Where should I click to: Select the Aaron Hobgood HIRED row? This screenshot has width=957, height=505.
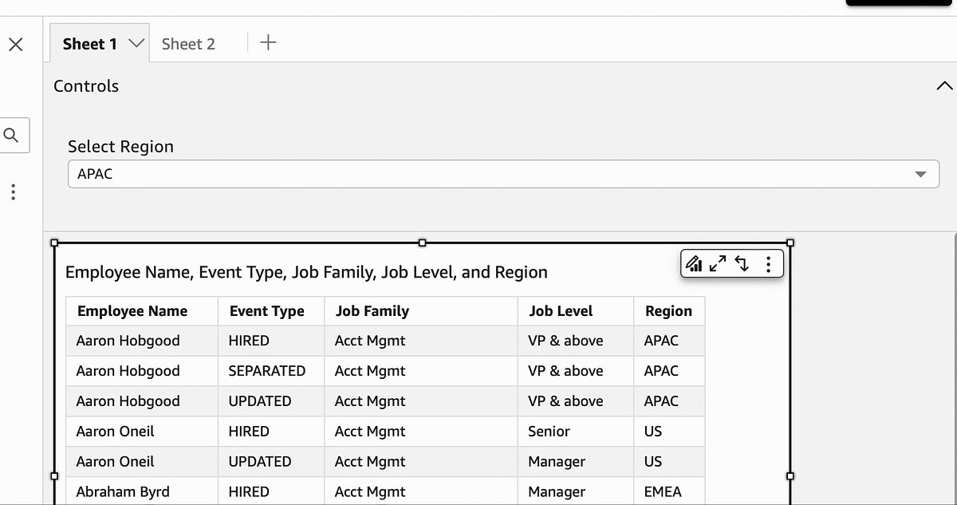pos(239,341)
